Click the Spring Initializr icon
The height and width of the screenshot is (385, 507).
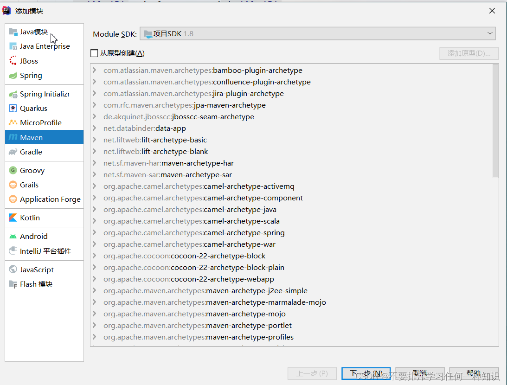[13, 94]
